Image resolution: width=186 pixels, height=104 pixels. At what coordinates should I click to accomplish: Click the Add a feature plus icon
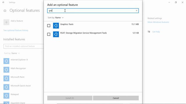[6, 22]
